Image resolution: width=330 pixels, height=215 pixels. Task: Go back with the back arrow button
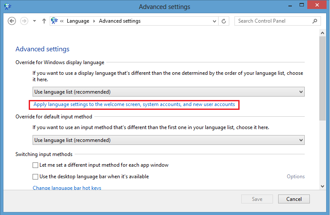(12, 21)
